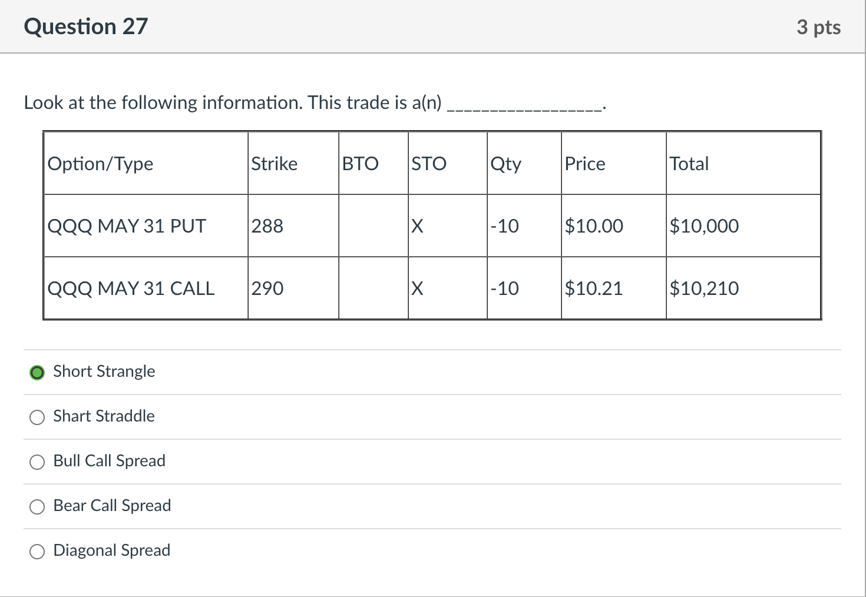The height and width of the screenshot is (597, 866).
Task: Select the Short Strangle radio button
Action: [x=37, y=373]
